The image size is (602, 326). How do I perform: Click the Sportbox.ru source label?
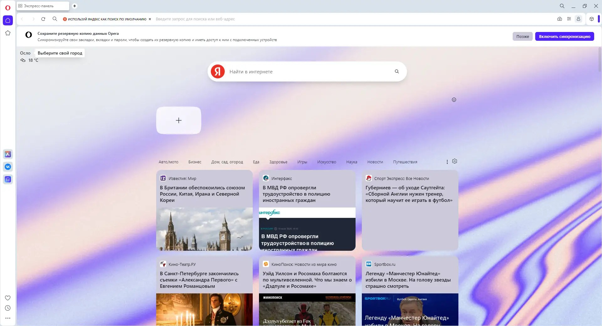pyautogui.click(x=385, y=264)
